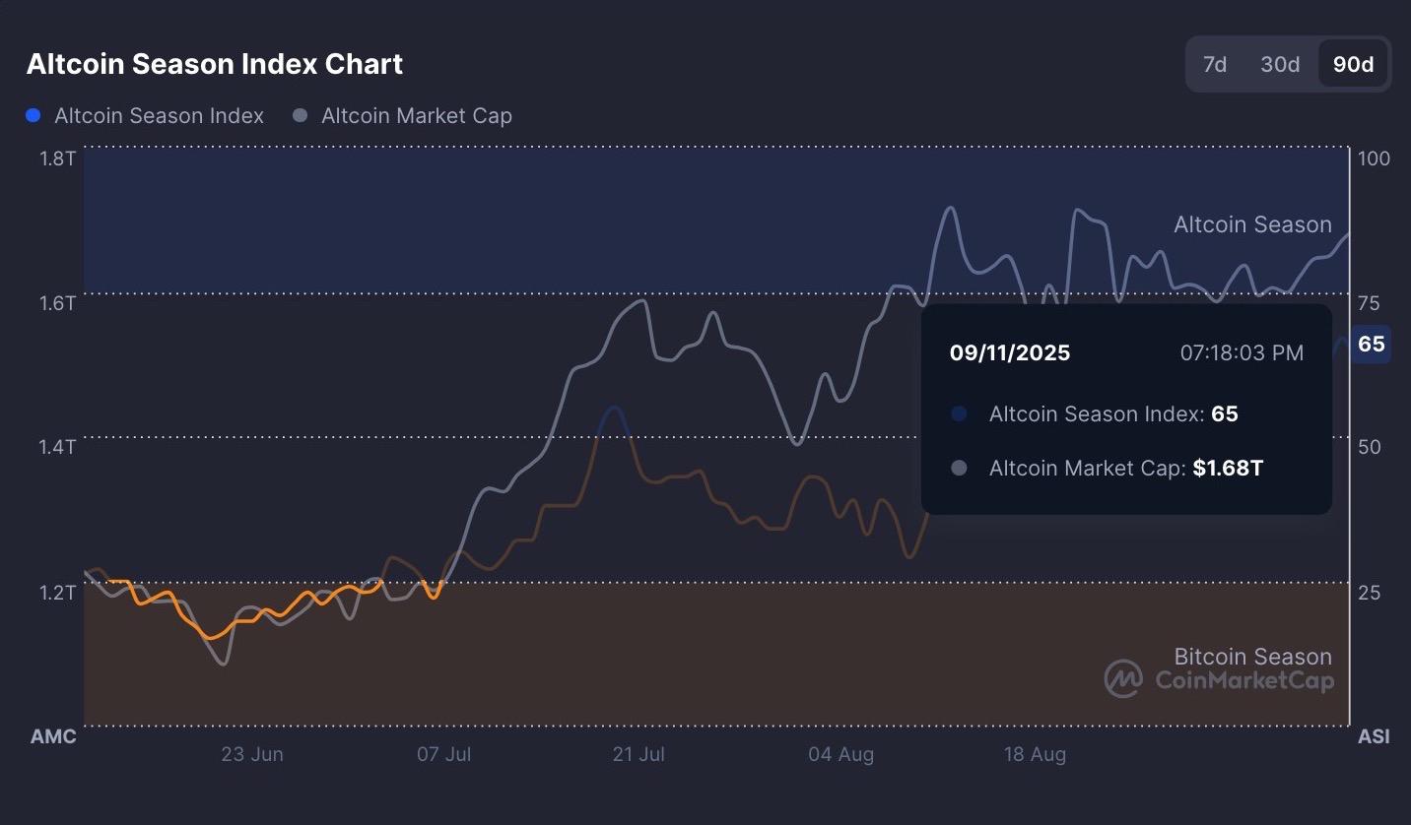1411x825 pixels.
Task: Click the 23 Jun date marker
Action: (252, 755)
